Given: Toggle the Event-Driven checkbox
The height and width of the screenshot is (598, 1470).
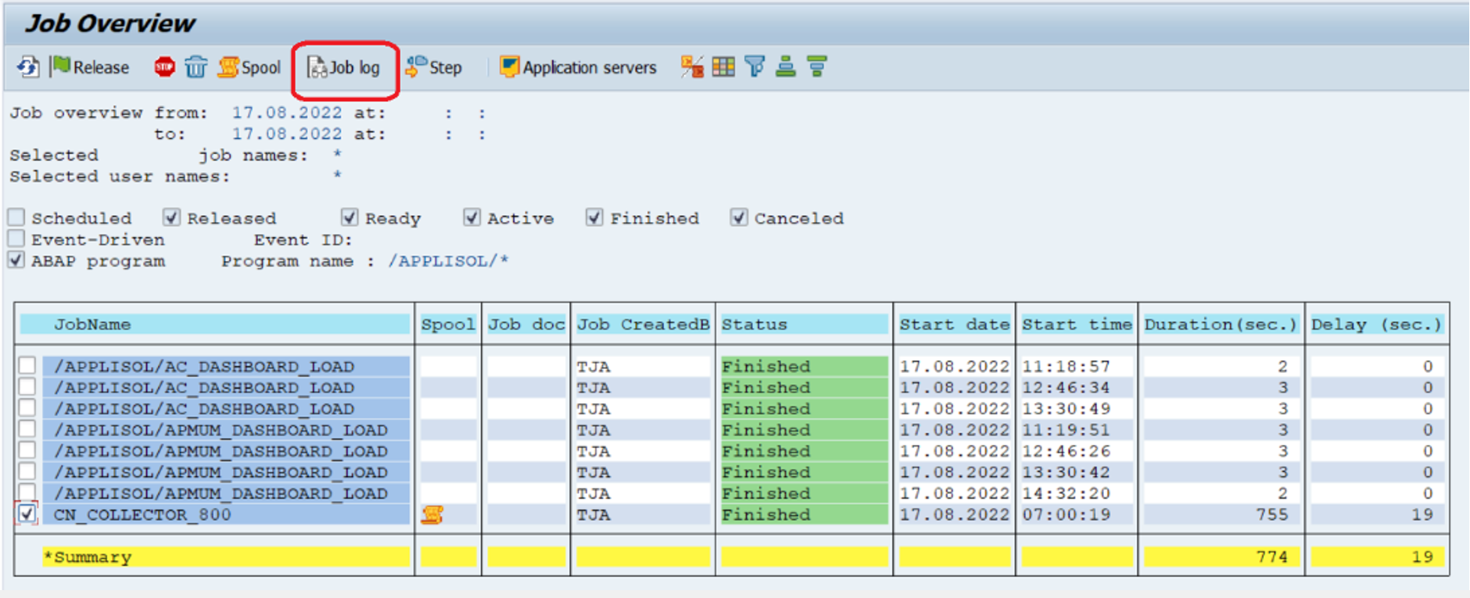Looking at the screenshot, I should [x=16, y=238].
